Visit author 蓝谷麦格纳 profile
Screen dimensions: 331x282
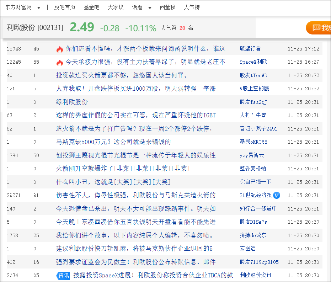point(253,169)
